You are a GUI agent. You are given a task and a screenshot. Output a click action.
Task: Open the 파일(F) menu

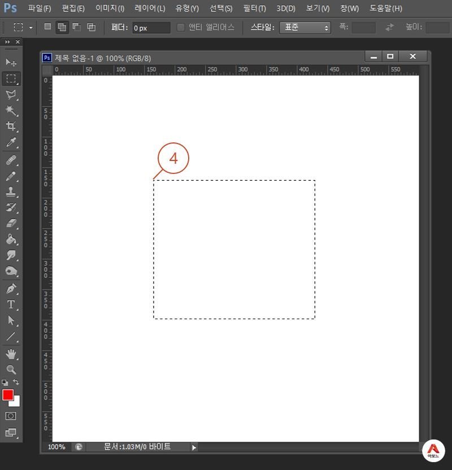coord(39,8)
